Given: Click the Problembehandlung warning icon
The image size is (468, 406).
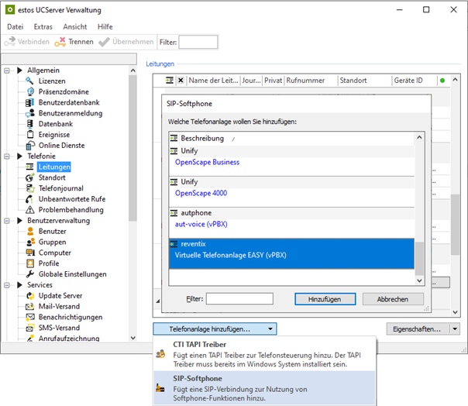Looking at the screenshot, I should tap(31, 210).
